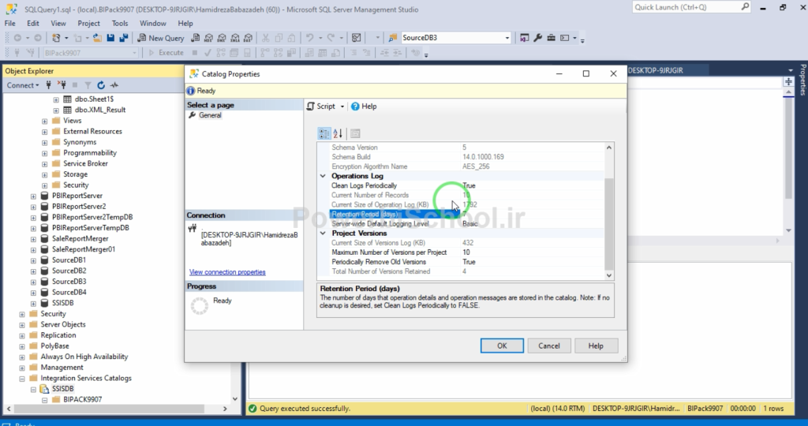Select the Clean Logs Periodically value True
Screen dimensions: 808x426
(x=469, y=185)
